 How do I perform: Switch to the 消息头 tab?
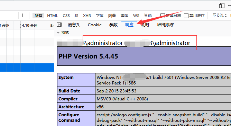(x=74, y=25)
